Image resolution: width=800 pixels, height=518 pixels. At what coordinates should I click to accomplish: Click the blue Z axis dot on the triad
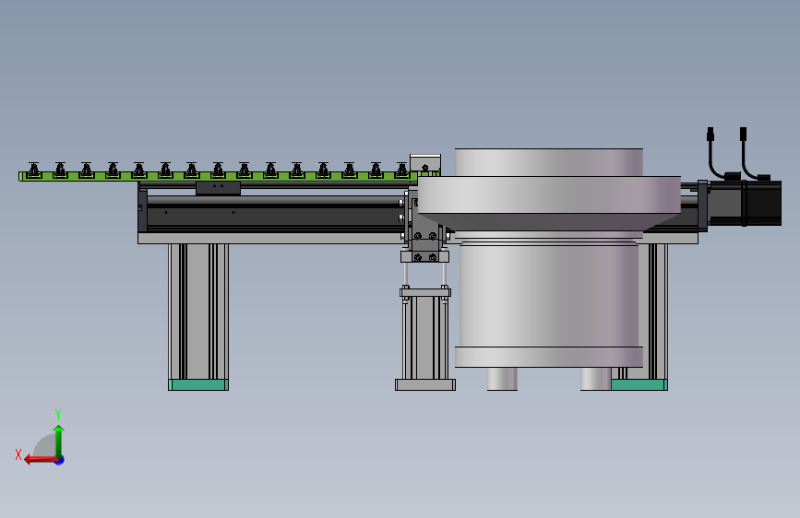60,461
